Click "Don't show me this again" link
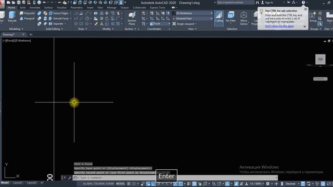Viewport: 333px width, 187px height. point(279,26)
